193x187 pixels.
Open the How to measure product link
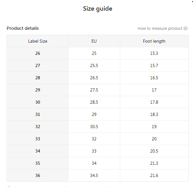point(160,29)
